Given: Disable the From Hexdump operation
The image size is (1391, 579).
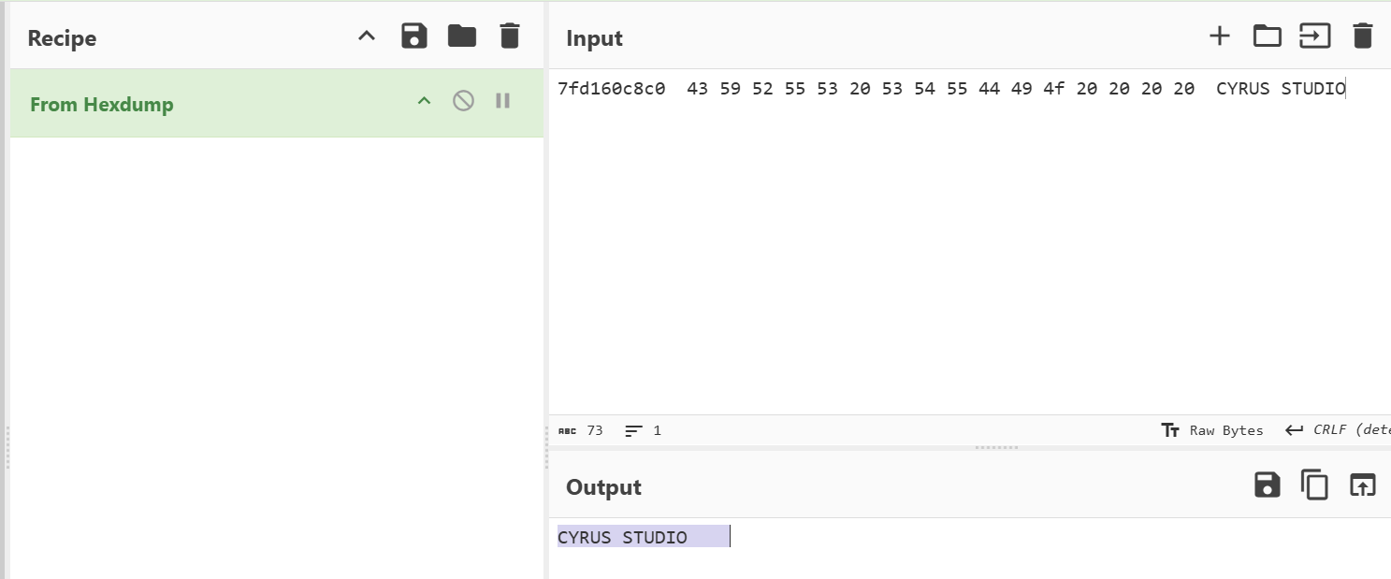Looking at the screenshot, I should (463, 101).
